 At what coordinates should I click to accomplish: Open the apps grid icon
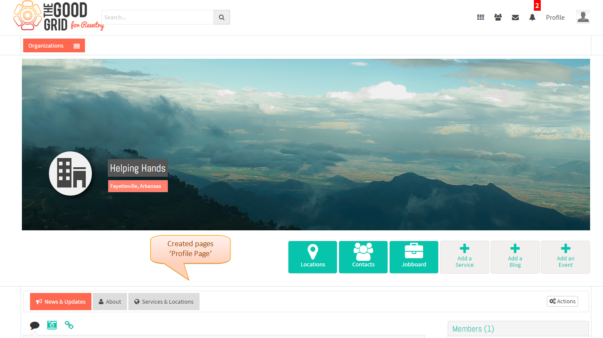coord(481,17)
